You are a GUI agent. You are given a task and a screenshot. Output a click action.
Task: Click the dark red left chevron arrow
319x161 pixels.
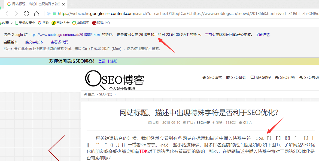(56, 148)
